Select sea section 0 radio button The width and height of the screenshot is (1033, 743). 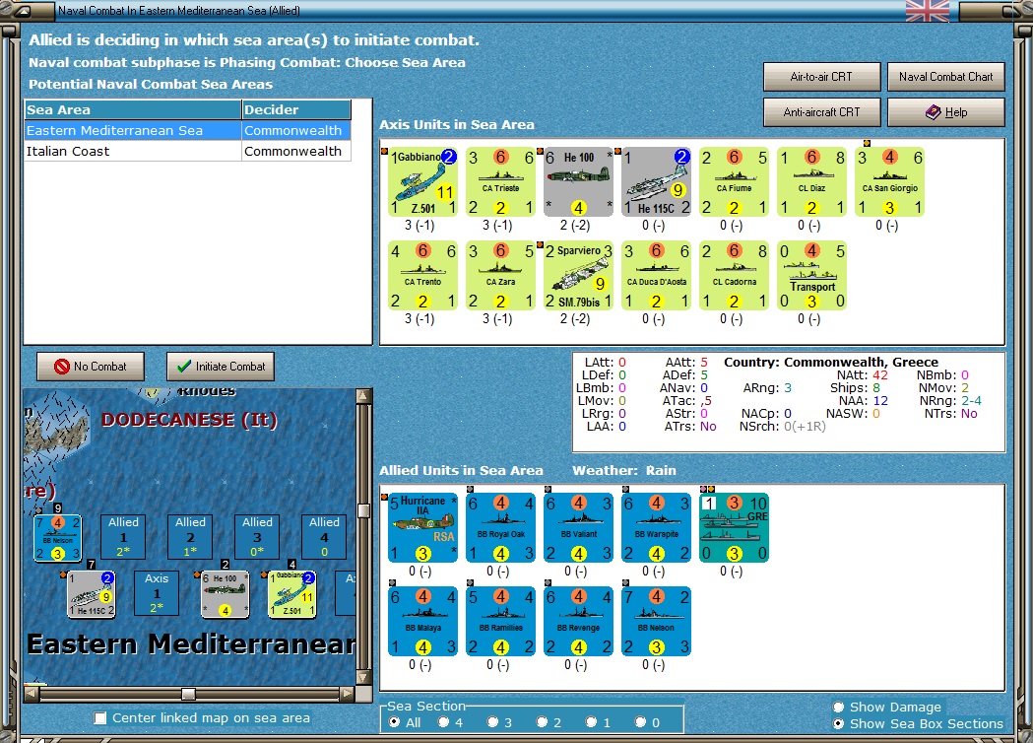coord(640,722)
